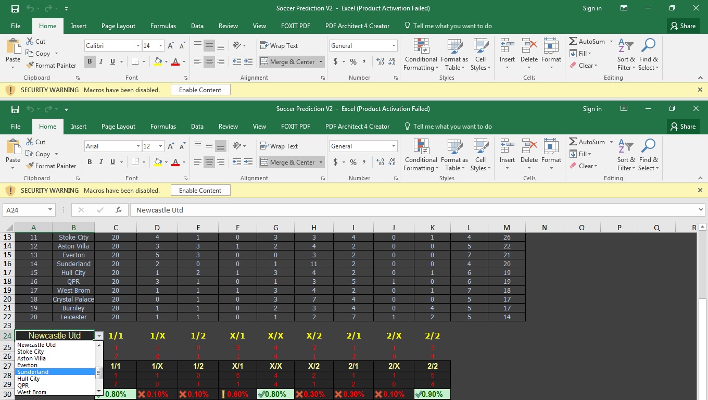The image size is (708, 400).
Task: Open Find & Select in the background Calibri window
Action: pyautogui.click(x=648, y=54)
